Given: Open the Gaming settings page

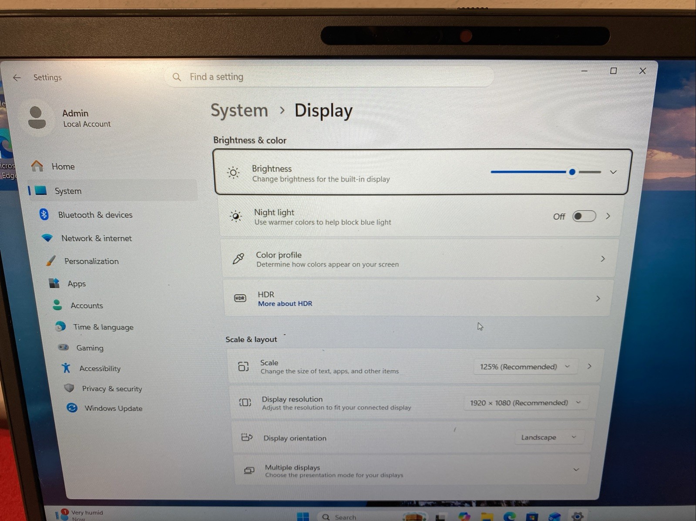Looking at the screenshot, I should (x=90, y=348).
